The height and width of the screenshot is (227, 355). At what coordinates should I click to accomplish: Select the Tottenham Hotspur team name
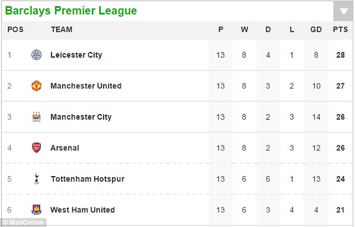[x=87, y=179]
